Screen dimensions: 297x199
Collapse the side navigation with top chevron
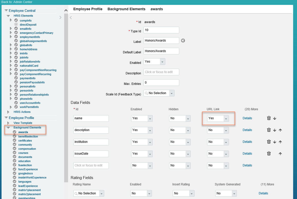tap(66, 11)
